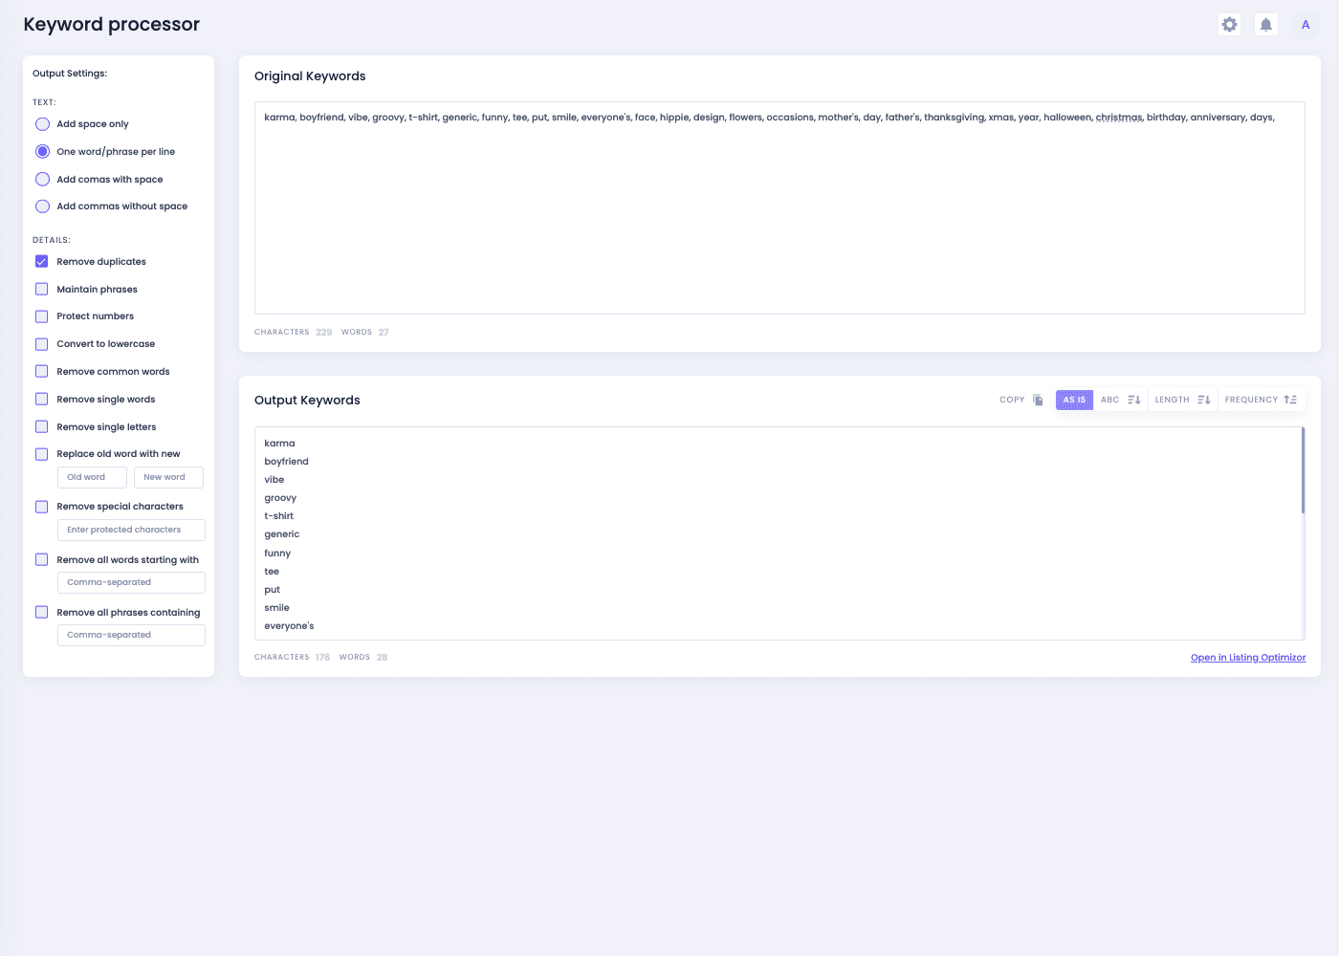Open in Listing Optimizor link
This screenshot has height=956, width=1339.
(x=1247, y=657)
